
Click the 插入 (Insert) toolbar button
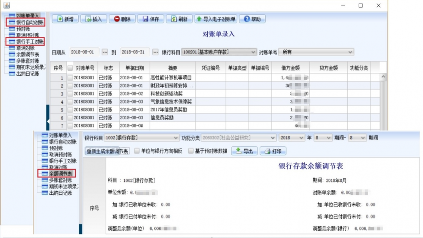pos(94,19)
